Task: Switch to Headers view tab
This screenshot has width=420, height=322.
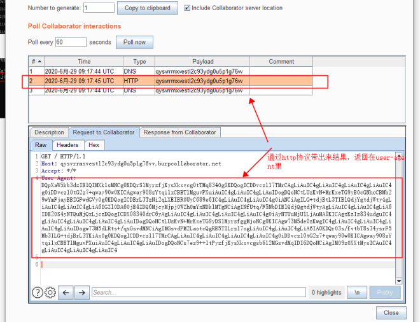Action: 67,145
